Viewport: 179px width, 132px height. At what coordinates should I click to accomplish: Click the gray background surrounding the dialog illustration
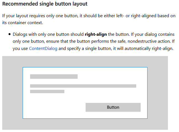(12, 93)
